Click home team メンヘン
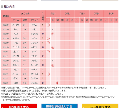Screen dimensions: 120x108 pyautogui.click(x=16, y=29)
